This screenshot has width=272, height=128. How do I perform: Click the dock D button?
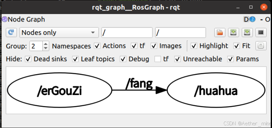tap(246, 19)
